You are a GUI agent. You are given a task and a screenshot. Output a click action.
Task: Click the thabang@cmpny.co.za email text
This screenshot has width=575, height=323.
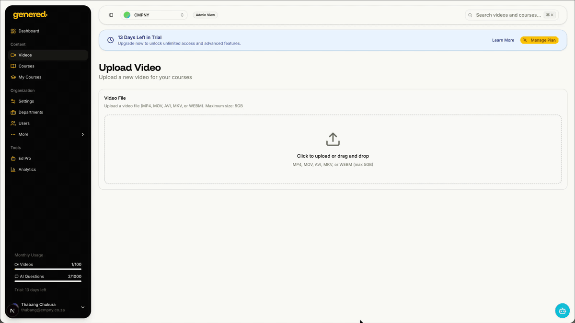[x=43, y=310]
